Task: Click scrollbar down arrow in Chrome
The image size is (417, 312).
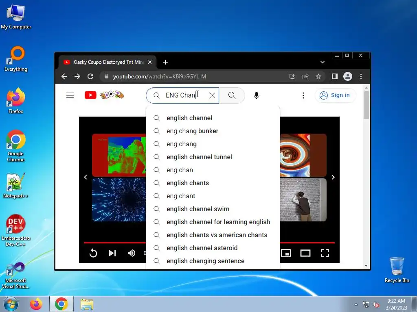Action: pos(366,266)
